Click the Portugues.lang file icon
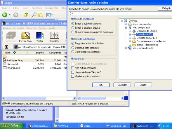Screen dimensions: 172x129 (5, 60)
